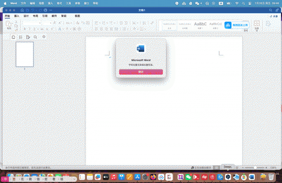Click the 共享 share button
Viewport: 282px width, 183px height.
[x=274, y=16]
